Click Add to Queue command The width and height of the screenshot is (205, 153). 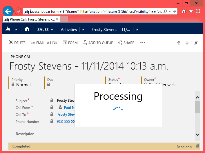pyautogui.click(x=98, y=43)
